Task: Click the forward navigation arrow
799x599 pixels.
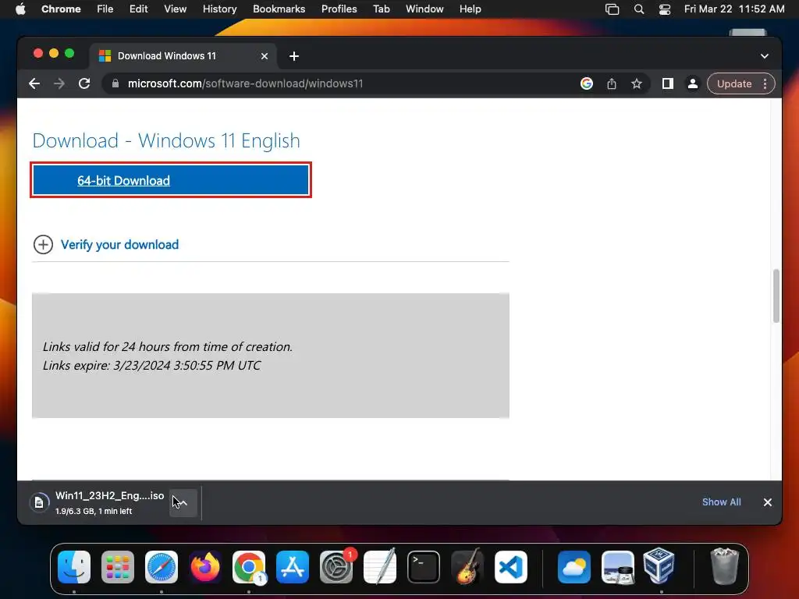Action: point(59,83)
